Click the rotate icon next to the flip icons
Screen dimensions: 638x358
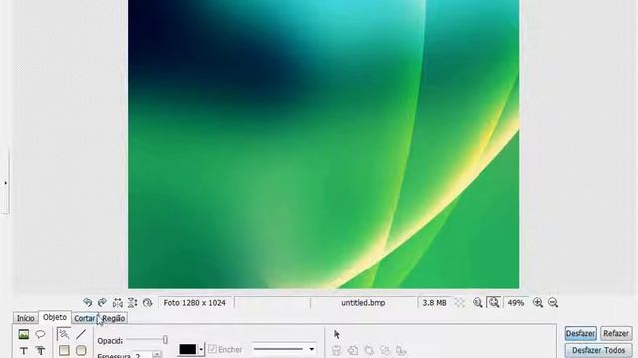tap(147, 302)
